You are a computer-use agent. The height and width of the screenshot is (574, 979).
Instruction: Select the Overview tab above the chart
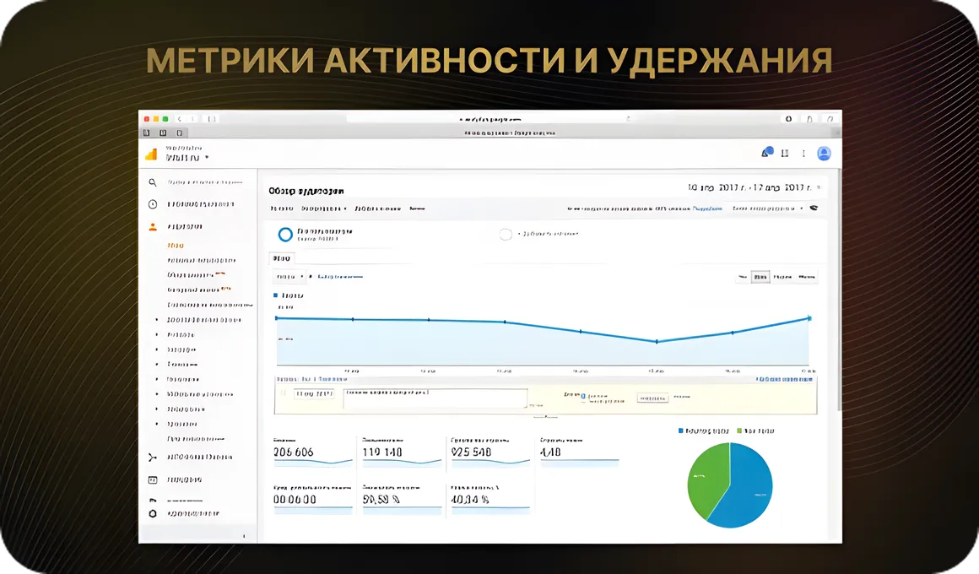(x=282, y=258)
